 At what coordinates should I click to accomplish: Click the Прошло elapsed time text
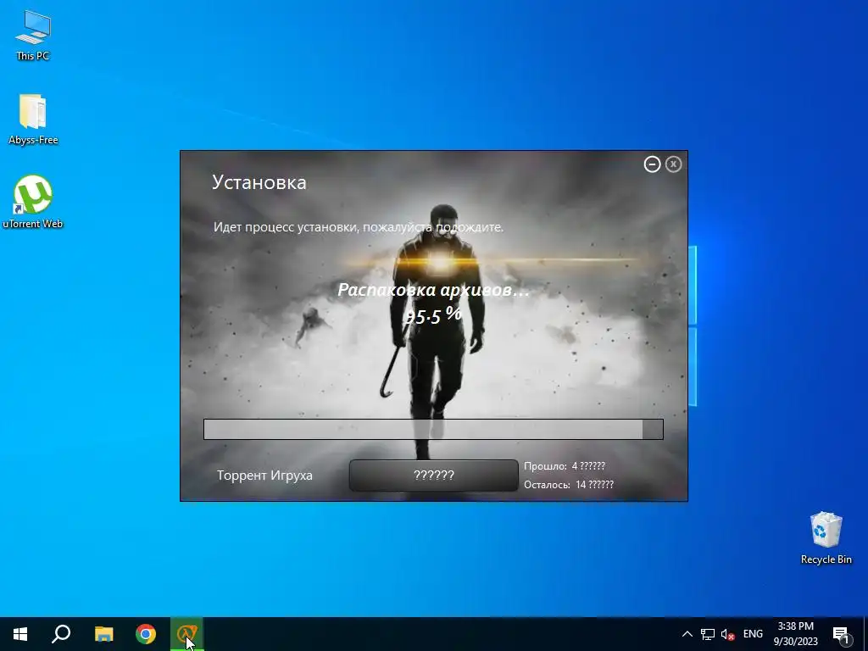click(x=565, y=466)
